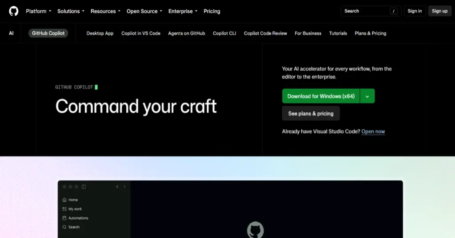
Task: Click the 'Command your craft' heading
Action: point(136,107)
